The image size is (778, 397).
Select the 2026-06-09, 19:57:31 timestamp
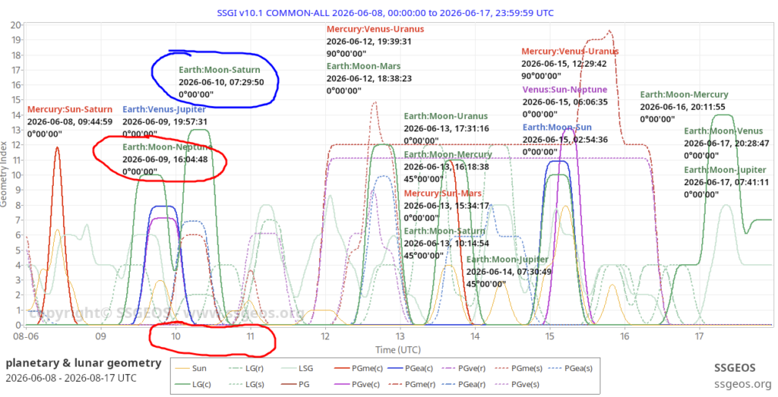(x=165, y=121)
